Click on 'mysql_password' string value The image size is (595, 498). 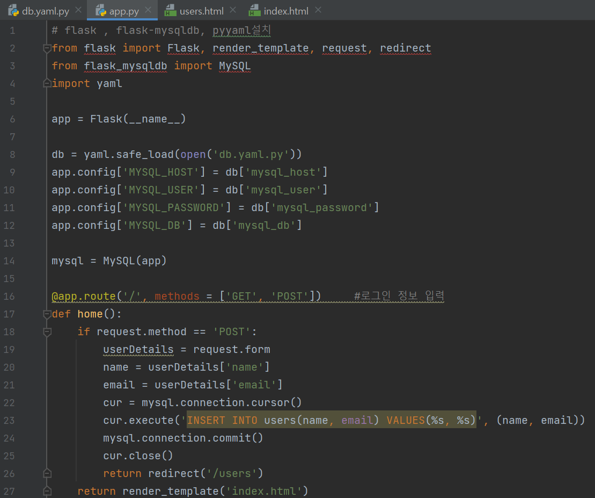point(322,208)
